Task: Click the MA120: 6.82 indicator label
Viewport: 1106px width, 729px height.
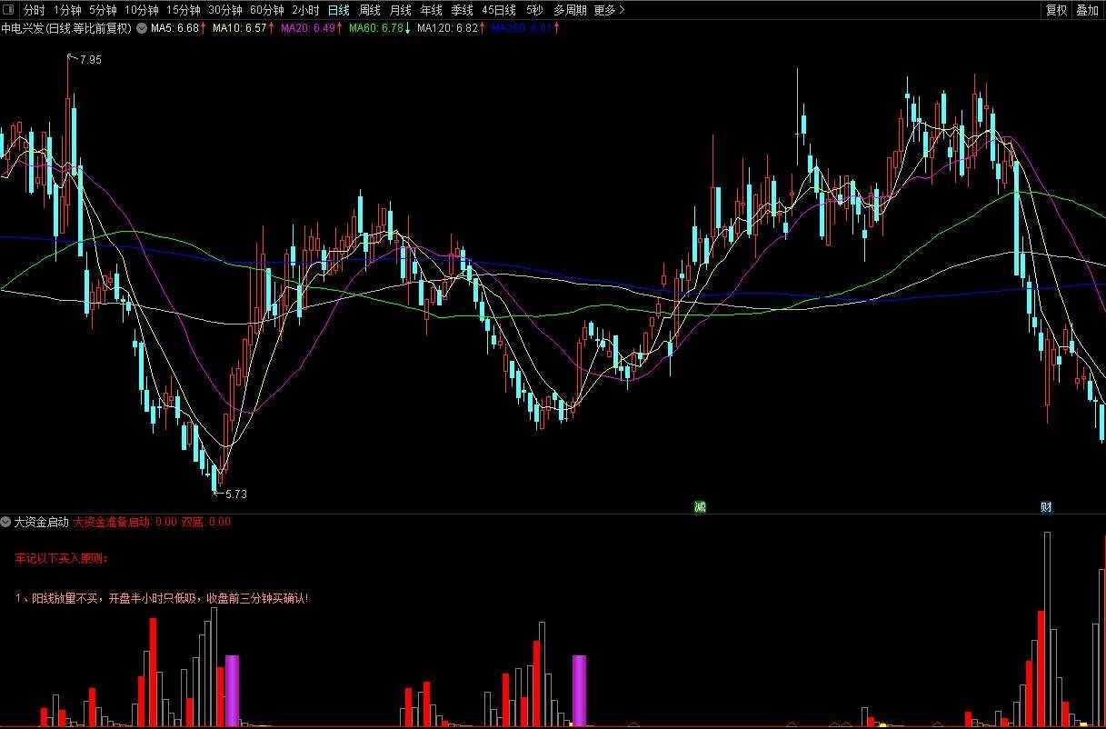Action: [451, 28]
